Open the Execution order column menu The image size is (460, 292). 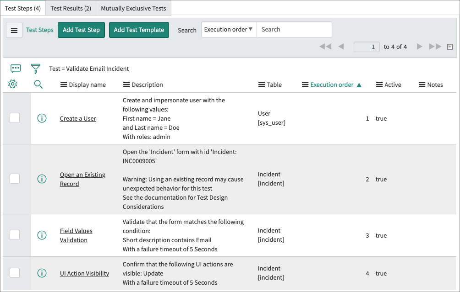tap(305, 85)
